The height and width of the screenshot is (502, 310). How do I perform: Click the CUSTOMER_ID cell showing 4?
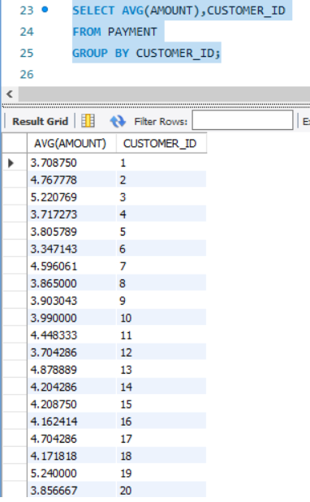tap(161, 214)
